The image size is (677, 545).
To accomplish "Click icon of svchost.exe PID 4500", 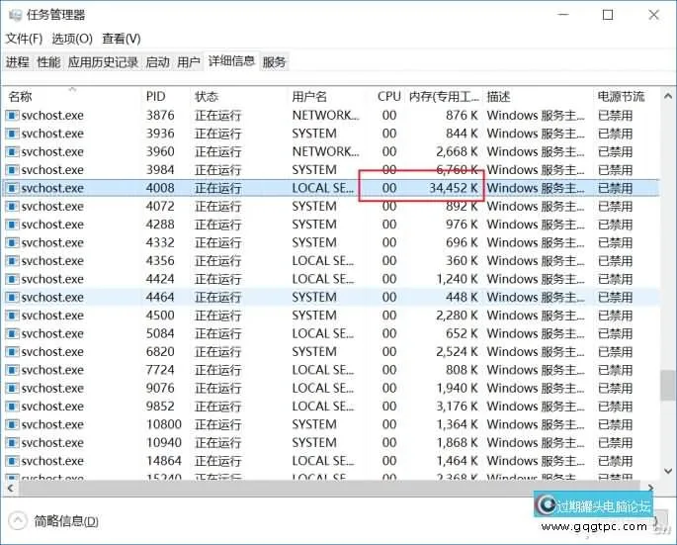I will [12, 316].
